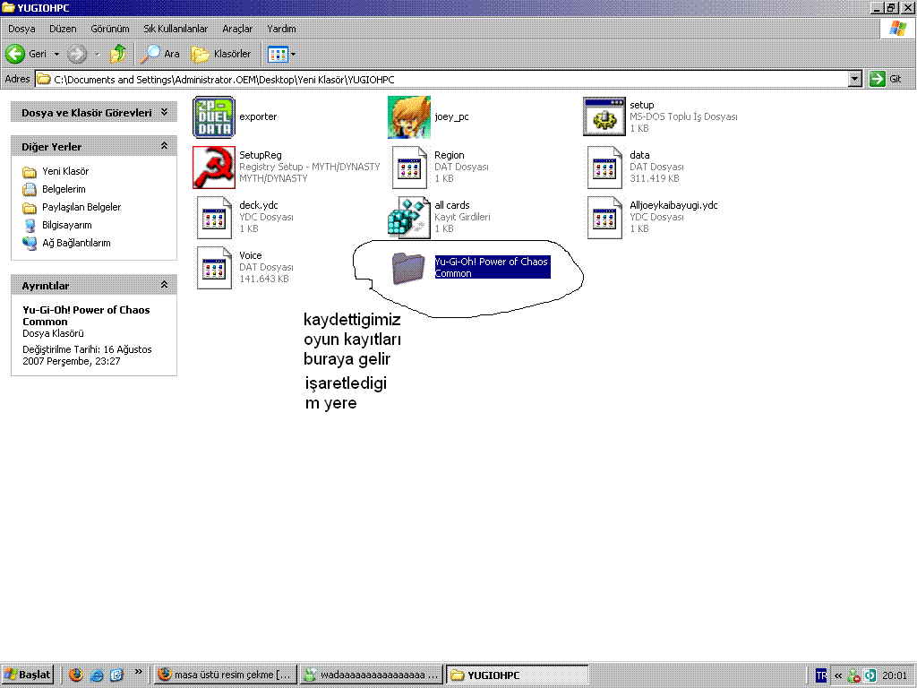Select the SetupReg hammer and sickle icon
917x688 pixels.
pyautogui.click(x=214, y=168)
